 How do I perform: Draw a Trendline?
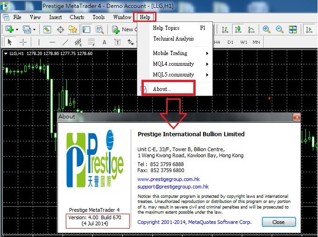[65, 42]
